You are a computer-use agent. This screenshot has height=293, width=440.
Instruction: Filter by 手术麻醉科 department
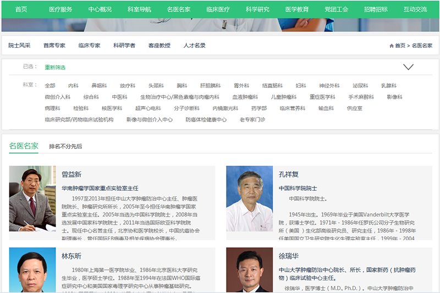point(361,97)
